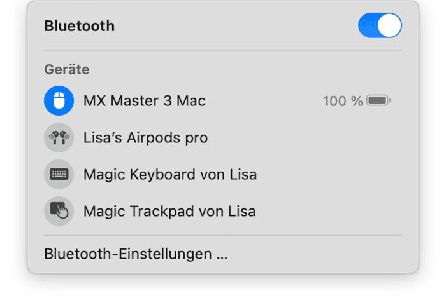Click the blue track of the Bluetooth toggle

pos(368,25)
